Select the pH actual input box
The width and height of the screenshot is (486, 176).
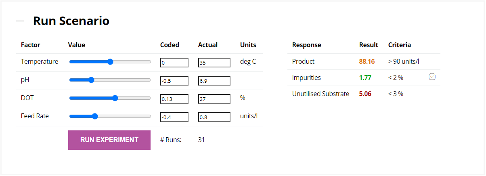(x=214, y=81)
